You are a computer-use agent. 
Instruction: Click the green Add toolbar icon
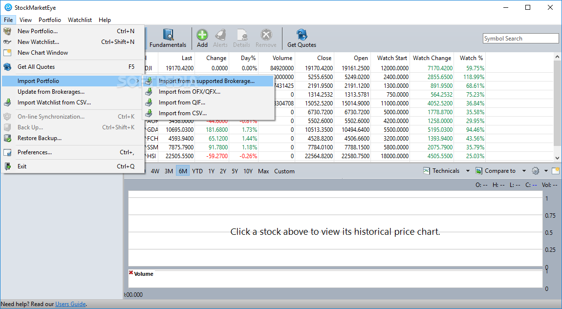click(202, 35)
